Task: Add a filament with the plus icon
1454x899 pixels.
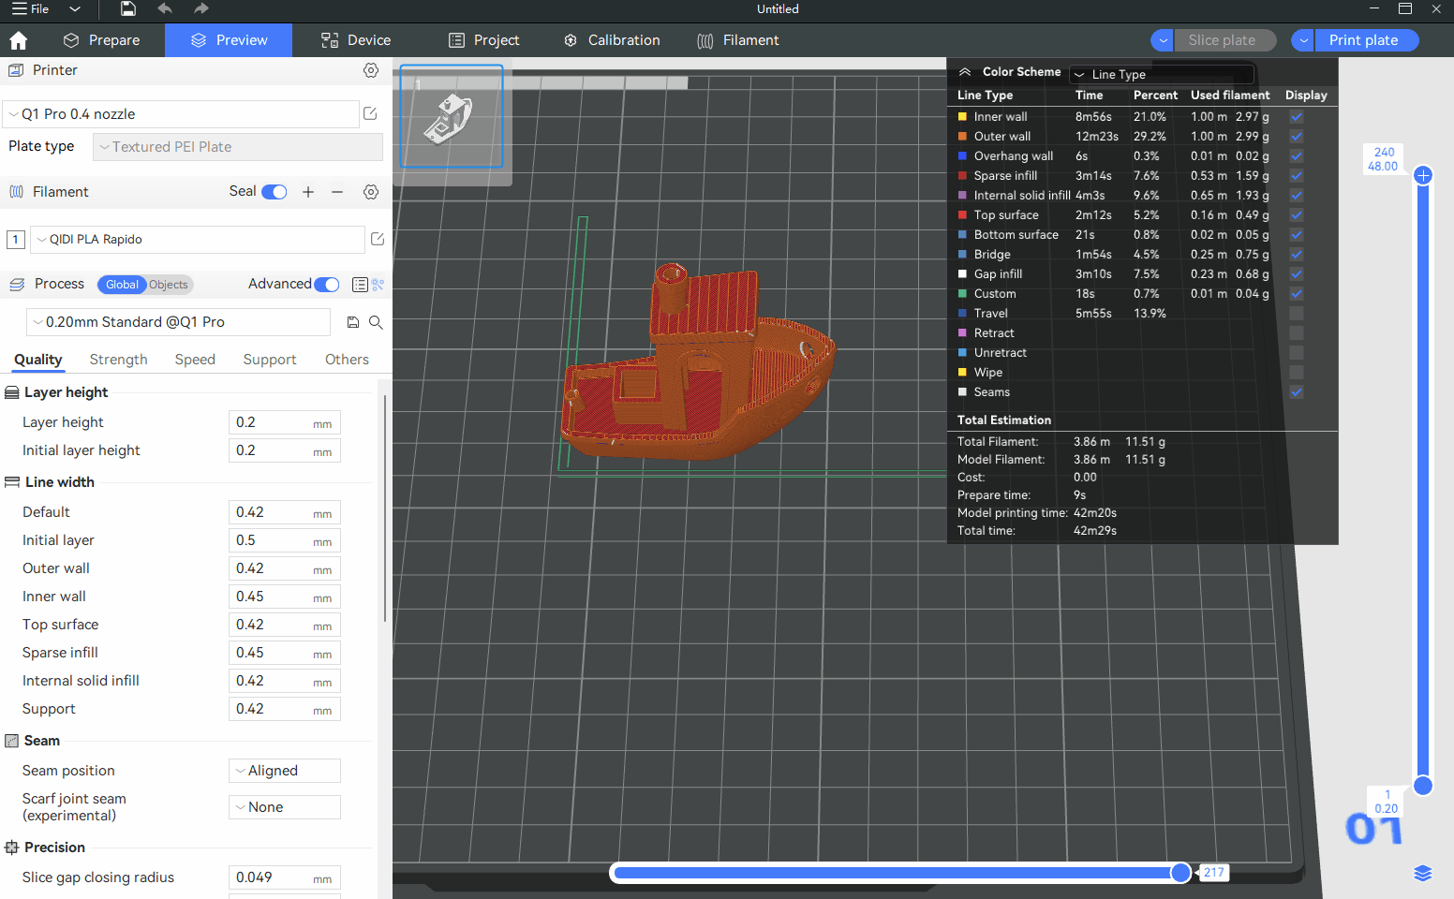Action: pyautogui.click(x=308, y=192)
